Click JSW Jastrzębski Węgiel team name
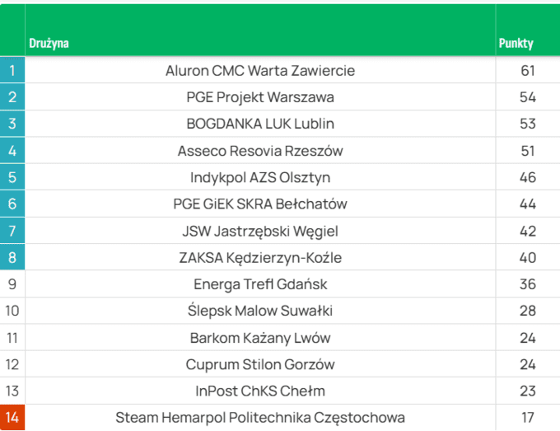This screenshot has width=560, height=431. tap(260, 231)
